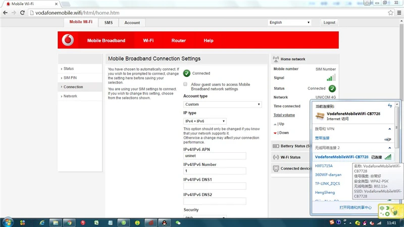Open Excel from the taskbar
404x227 pixels.
(96, 222)
